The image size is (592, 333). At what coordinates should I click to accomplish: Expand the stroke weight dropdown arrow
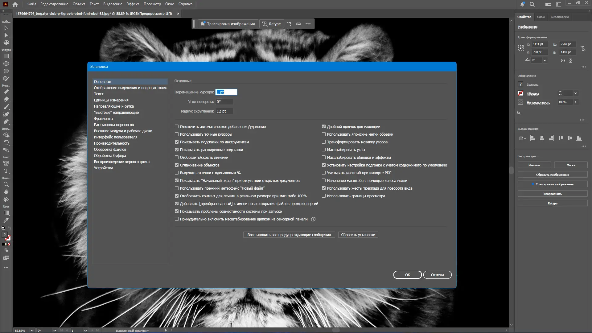point(576,93)
